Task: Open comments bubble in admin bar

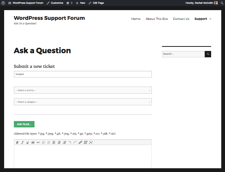Action: coord(69,3)
